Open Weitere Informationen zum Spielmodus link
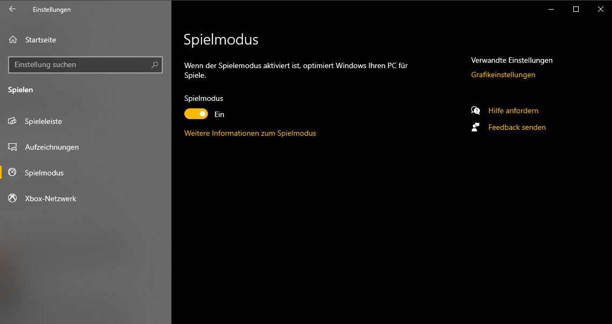The width and height of the screenshot is (612, 324). [250, 133]
